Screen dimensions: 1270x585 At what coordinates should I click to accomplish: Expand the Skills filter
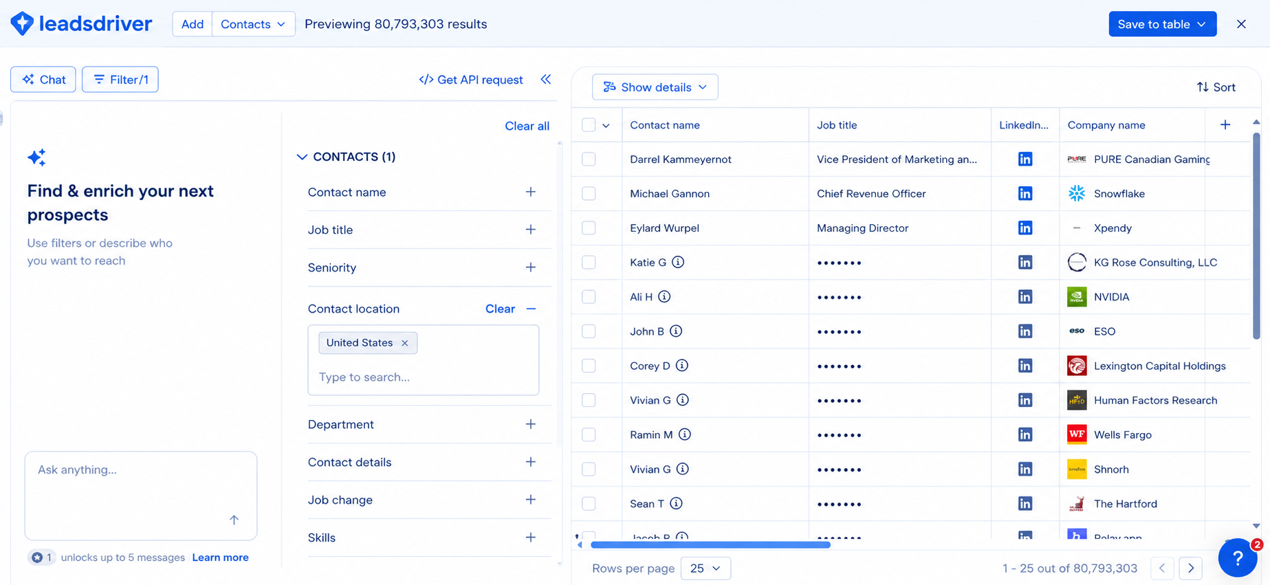(x=530, y=538)
